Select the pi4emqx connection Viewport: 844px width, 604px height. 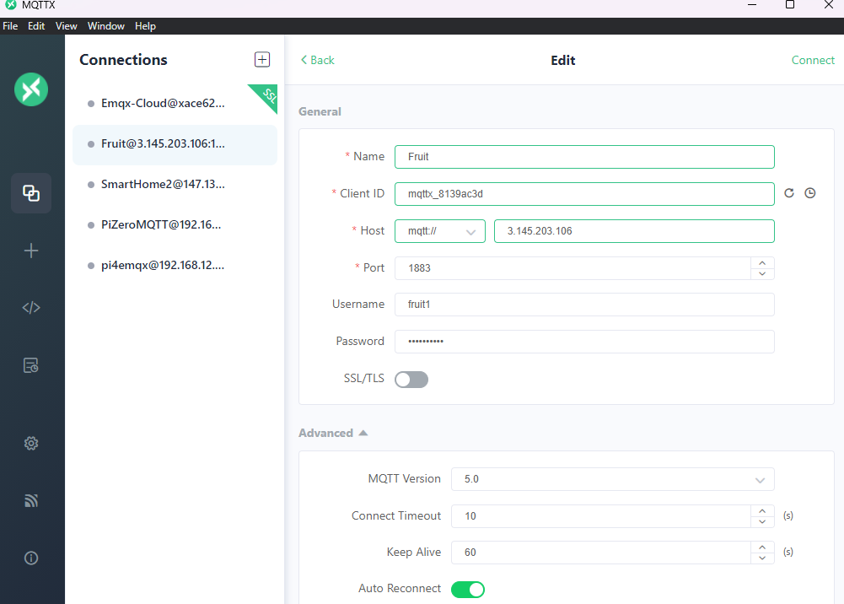[175, 266]
